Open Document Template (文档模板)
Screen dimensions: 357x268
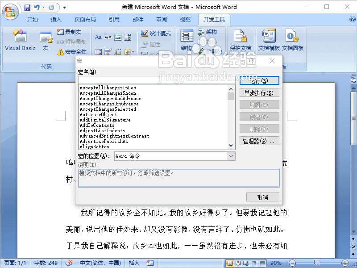(269, 40)
